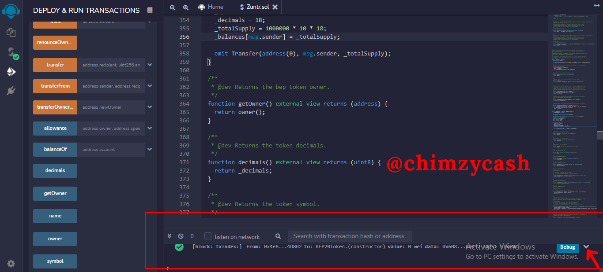
Task: Switch to the Home tab
Action: point(211,7)
